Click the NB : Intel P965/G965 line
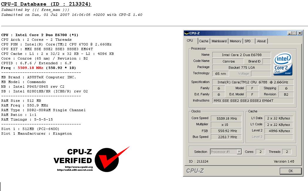Screen dimensions: 308x191 [x=33, y=87]
